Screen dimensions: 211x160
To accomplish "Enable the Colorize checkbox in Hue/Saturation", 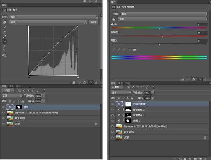I will [x=130, y=49].
